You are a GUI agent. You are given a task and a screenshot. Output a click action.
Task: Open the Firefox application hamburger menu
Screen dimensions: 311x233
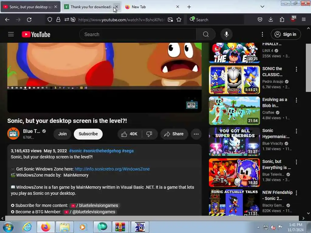click(304, 20)
